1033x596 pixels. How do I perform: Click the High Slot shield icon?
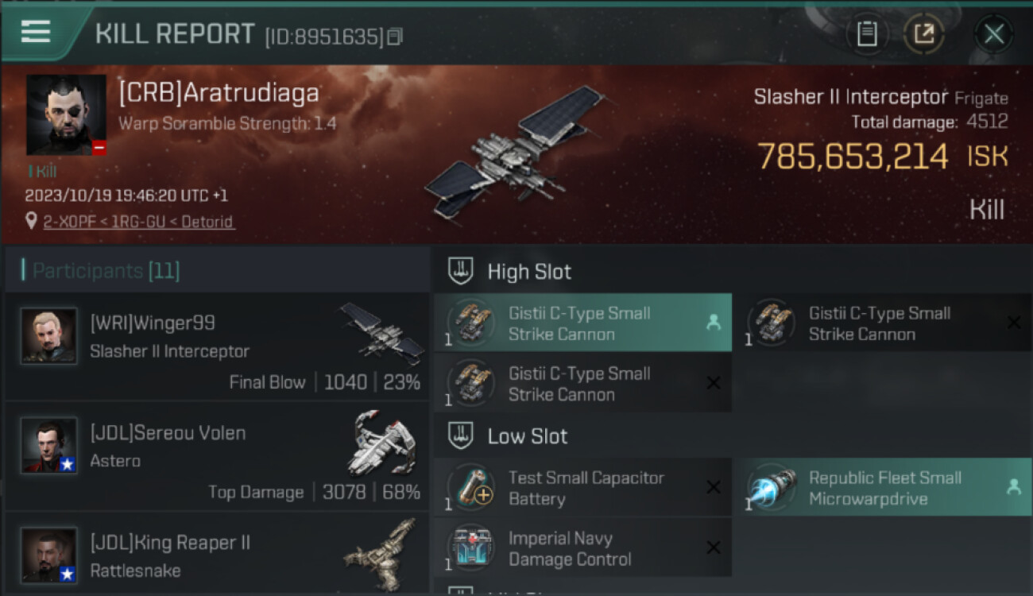pyautogui.click(x=461, y=271)
